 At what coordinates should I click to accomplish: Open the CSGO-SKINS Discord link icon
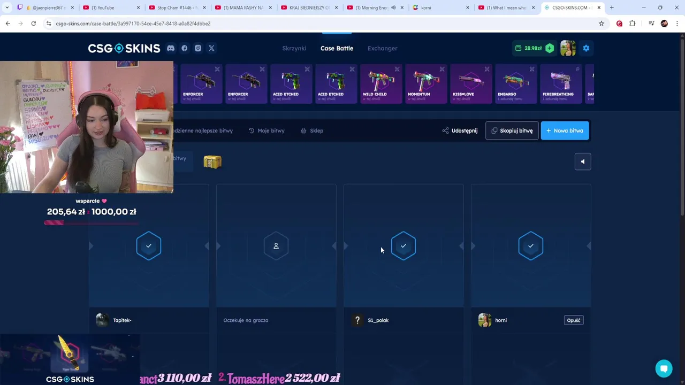pos(171,48)
